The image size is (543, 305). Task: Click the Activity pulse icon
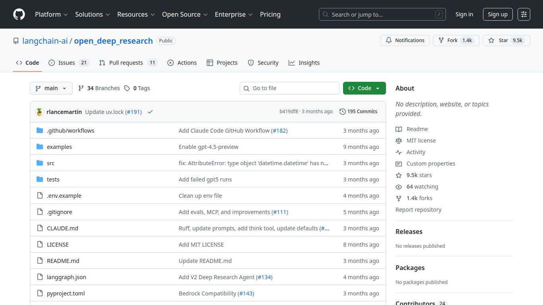click(x=399, y=152)
